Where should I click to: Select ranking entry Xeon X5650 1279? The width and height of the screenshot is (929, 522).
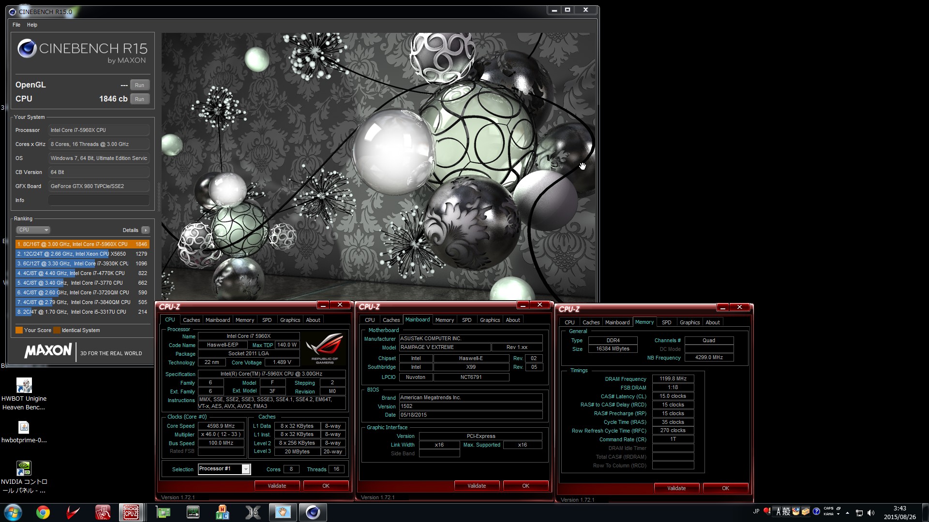click(x=82, y=254)
